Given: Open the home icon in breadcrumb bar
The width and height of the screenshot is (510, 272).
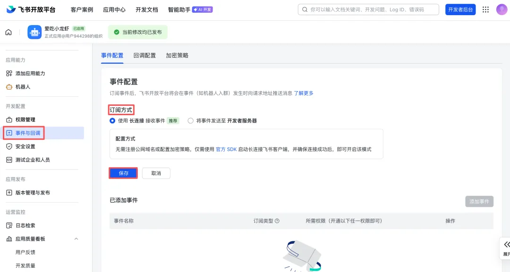Looking at the screenshot, I should 8,32.
